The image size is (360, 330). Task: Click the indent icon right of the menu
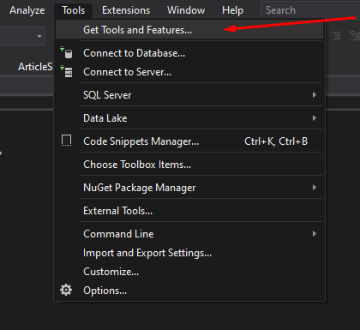tap(337, 35)
